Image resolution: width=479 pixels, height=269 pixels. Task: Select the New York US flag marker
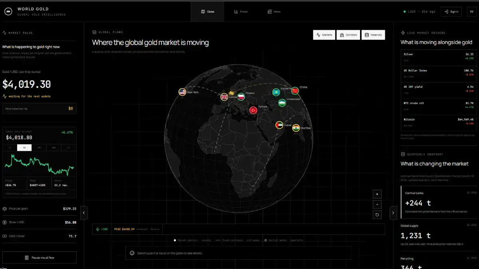182,92
